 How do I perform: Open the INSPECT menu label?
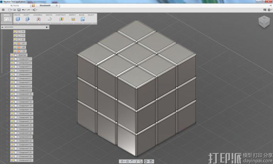(x=72, y=15)
